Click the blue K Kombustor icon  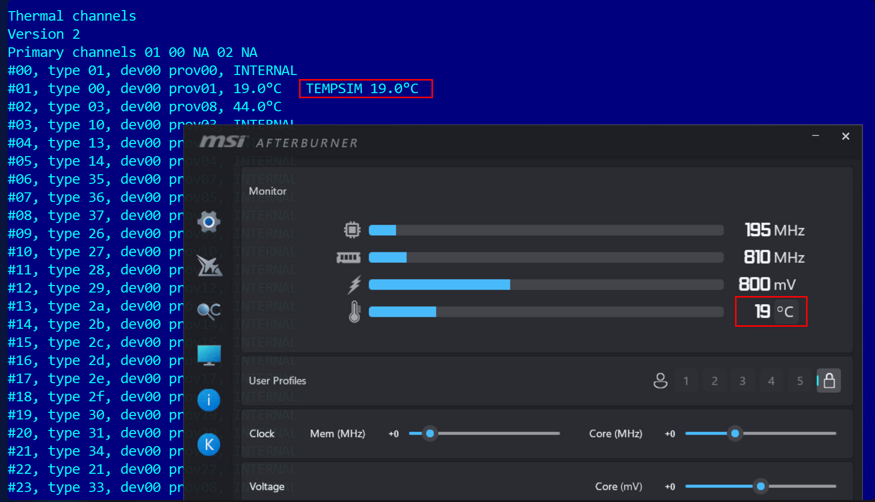click(209, 445)
